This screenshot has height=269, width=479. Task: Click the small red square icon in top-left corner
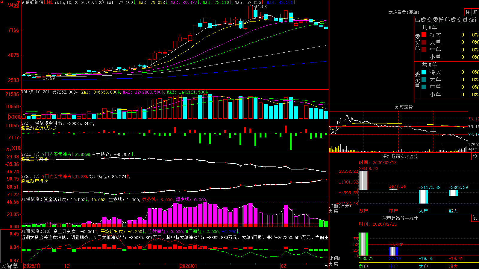1,1
